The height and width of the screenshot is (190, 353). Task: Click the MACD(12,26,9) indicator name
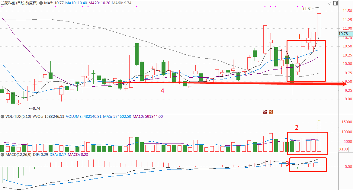click(18, 155)
